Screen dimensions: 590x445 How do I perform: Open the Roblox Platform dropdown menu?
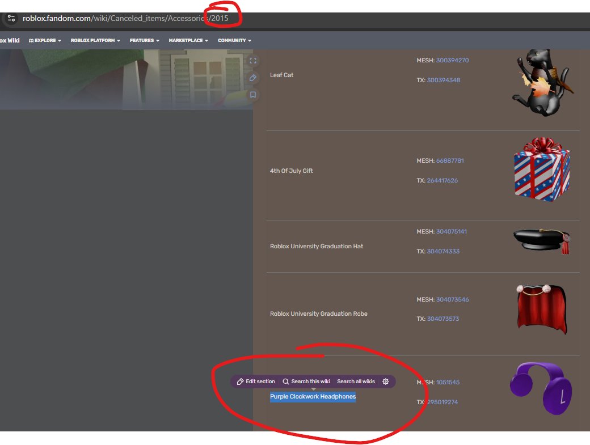[95, 40]
